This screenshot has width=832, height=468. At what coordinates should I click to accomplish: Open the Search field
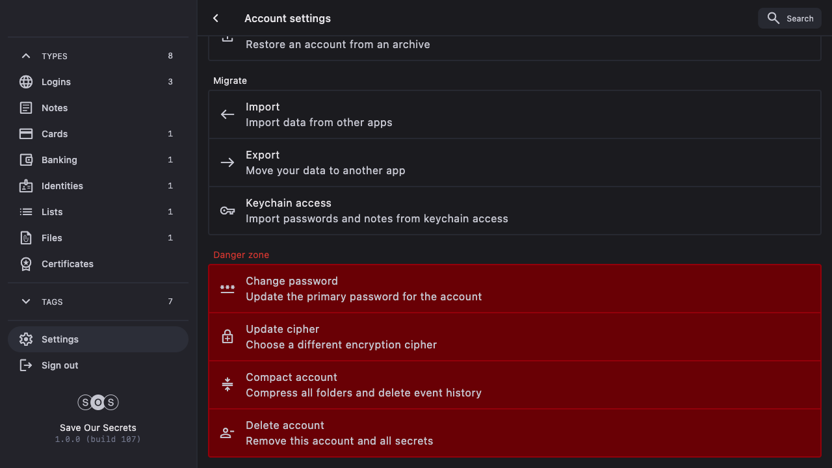(x=789, y=18)
